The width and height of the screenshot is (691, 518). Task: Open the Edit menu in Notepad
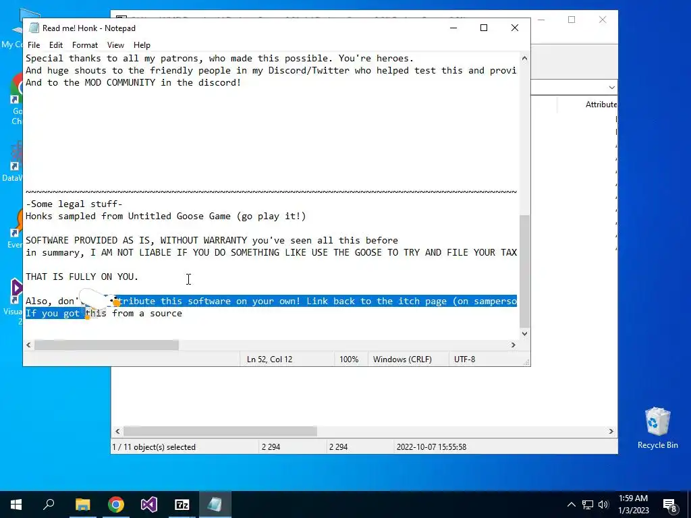click(x=56, y=45)
